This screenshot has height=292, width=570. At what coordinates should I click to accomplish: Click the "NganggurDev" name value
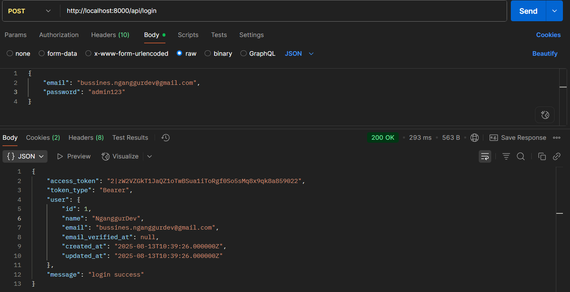[x=118, y=218]
